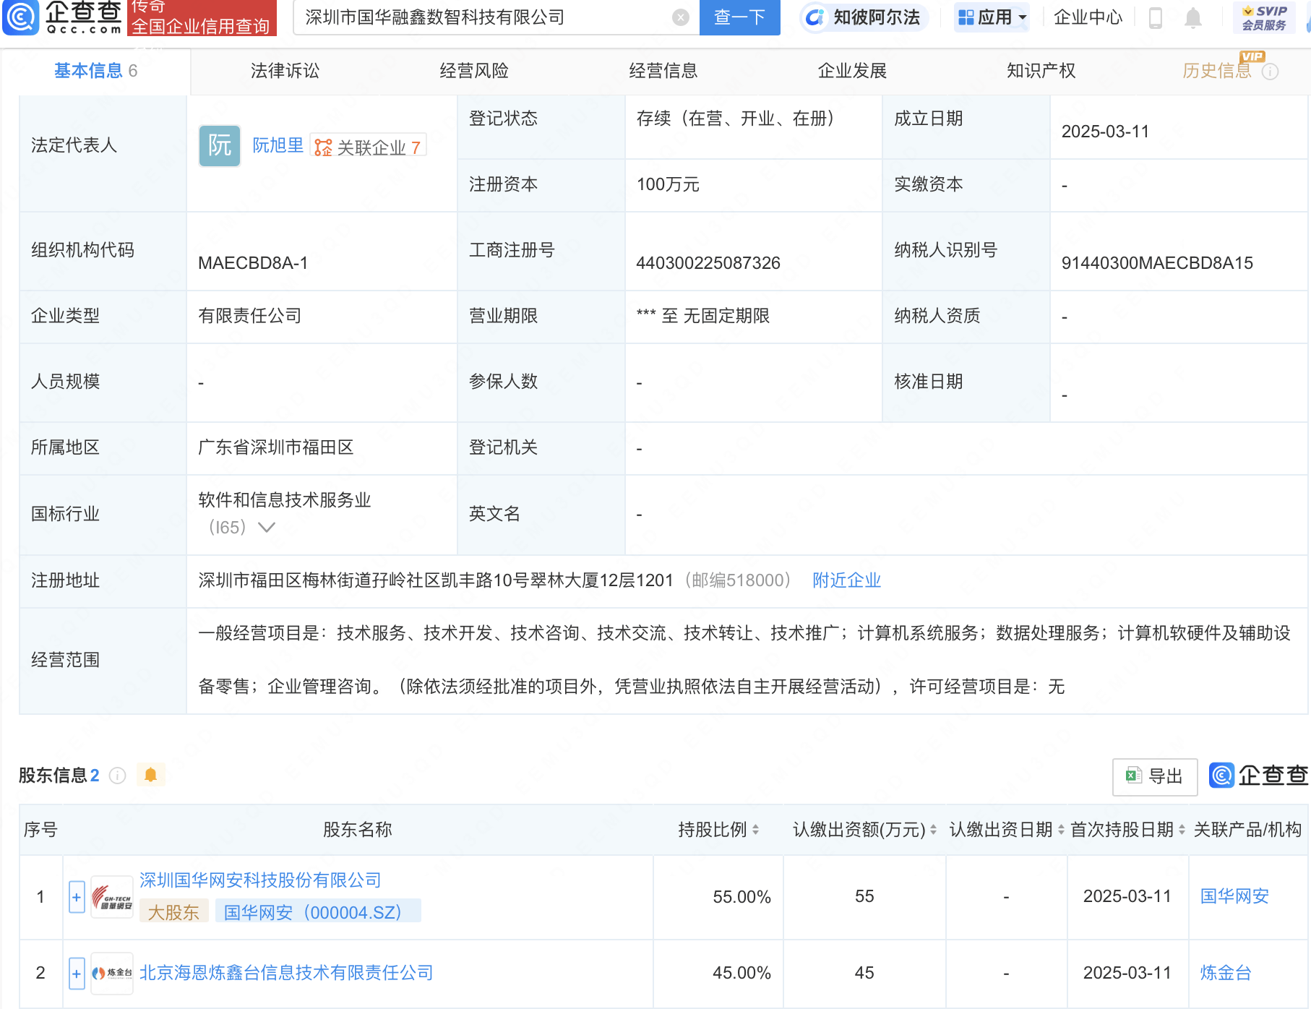Screen dimensions: 1311x1009
Task: Click the 100万元 registered capital value
Action: [x=668, y=184]
